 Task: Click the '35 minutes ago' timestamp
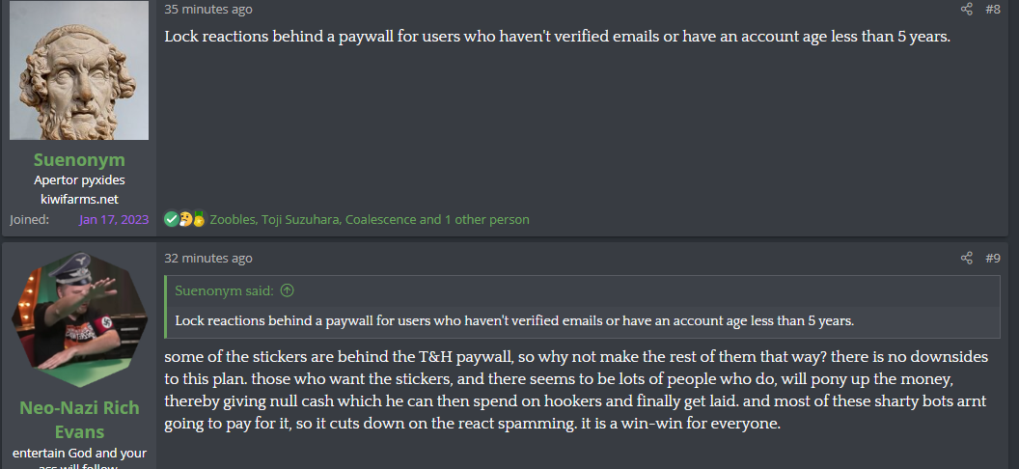point(208,9)
